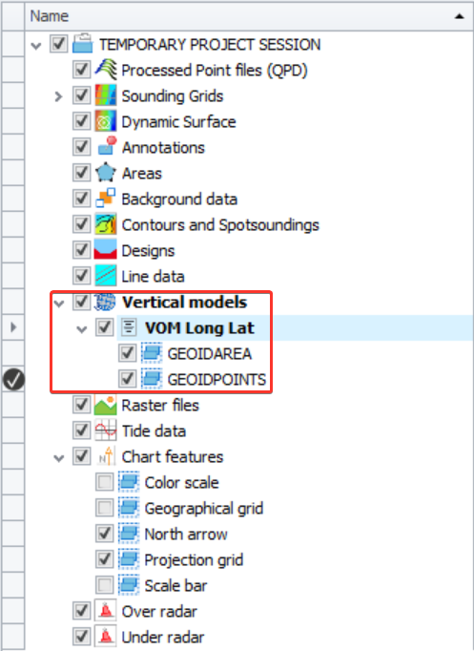Select the Raster files item
The image size is (474, 651).
(x=160, y=406)
